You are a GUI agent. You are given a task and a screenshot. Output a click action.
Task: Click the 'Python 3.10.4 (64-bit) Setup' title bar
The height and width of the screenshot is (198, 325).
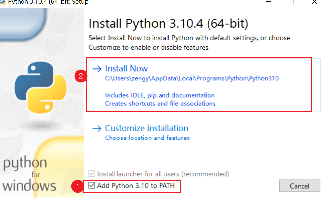48,2
